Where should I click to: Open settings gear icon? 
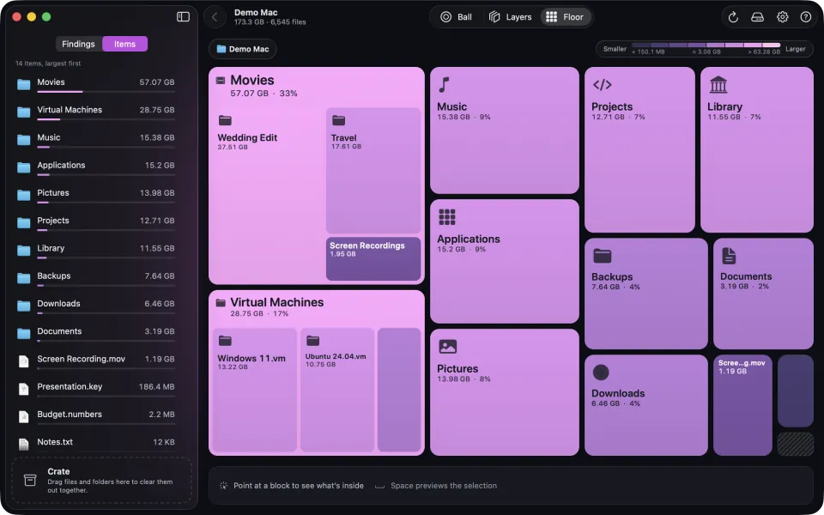(x=783, y=17)
